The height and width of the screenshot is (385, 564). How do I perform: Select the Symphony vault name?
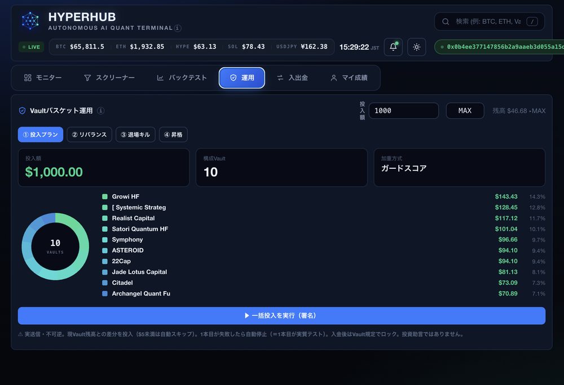tap(127, 240)
